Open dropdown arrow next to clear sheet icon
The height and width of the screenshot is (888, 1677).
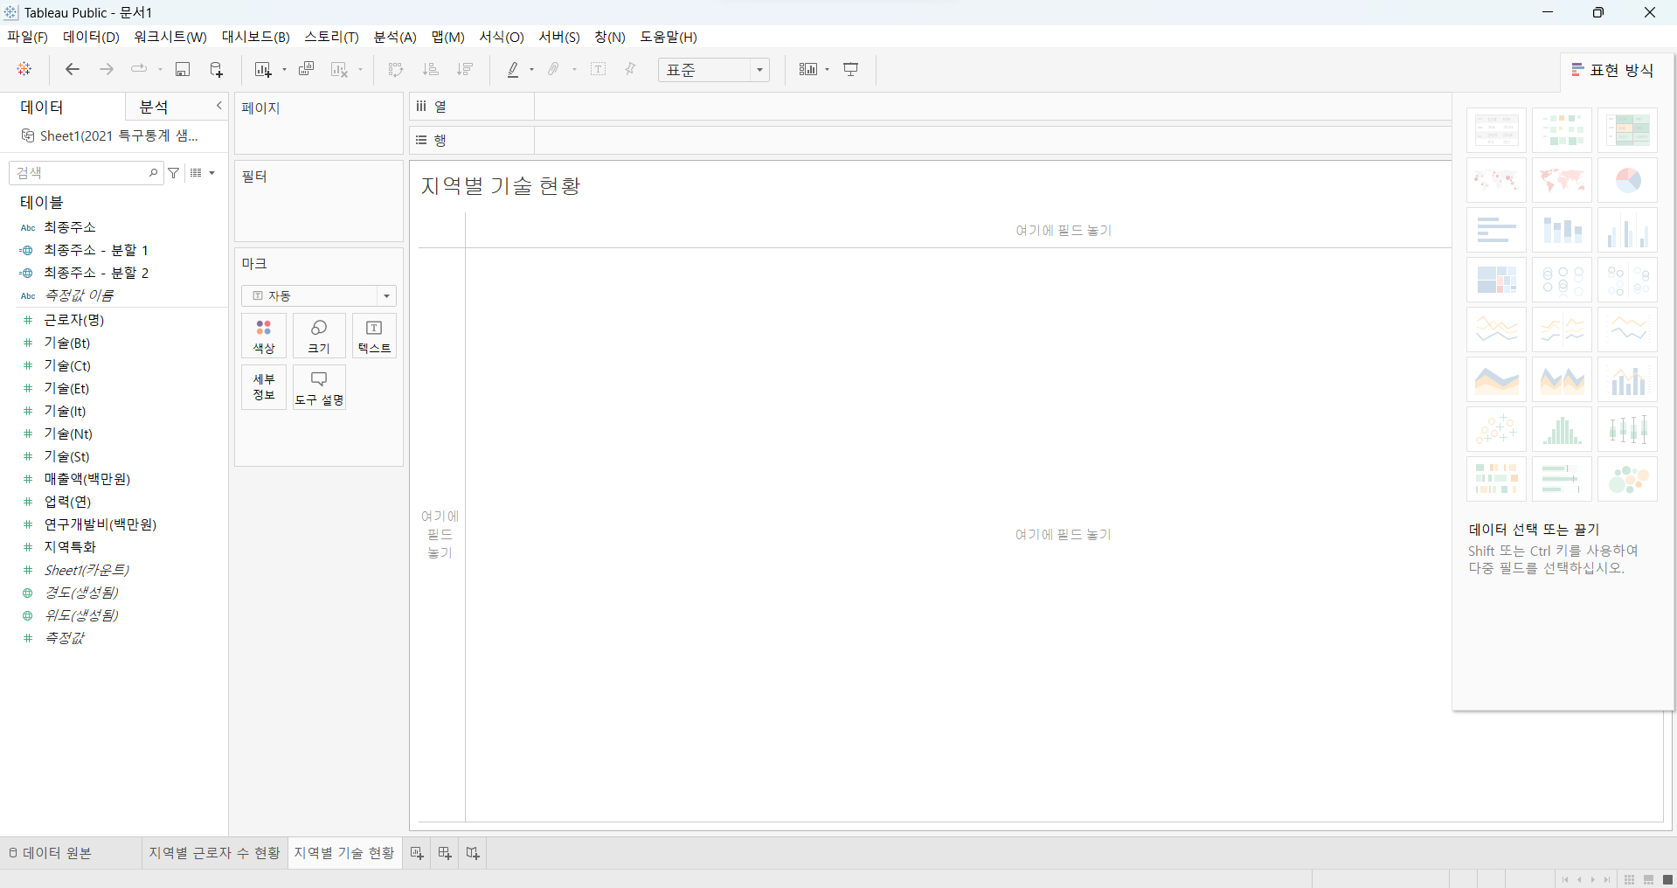[360, 70]
